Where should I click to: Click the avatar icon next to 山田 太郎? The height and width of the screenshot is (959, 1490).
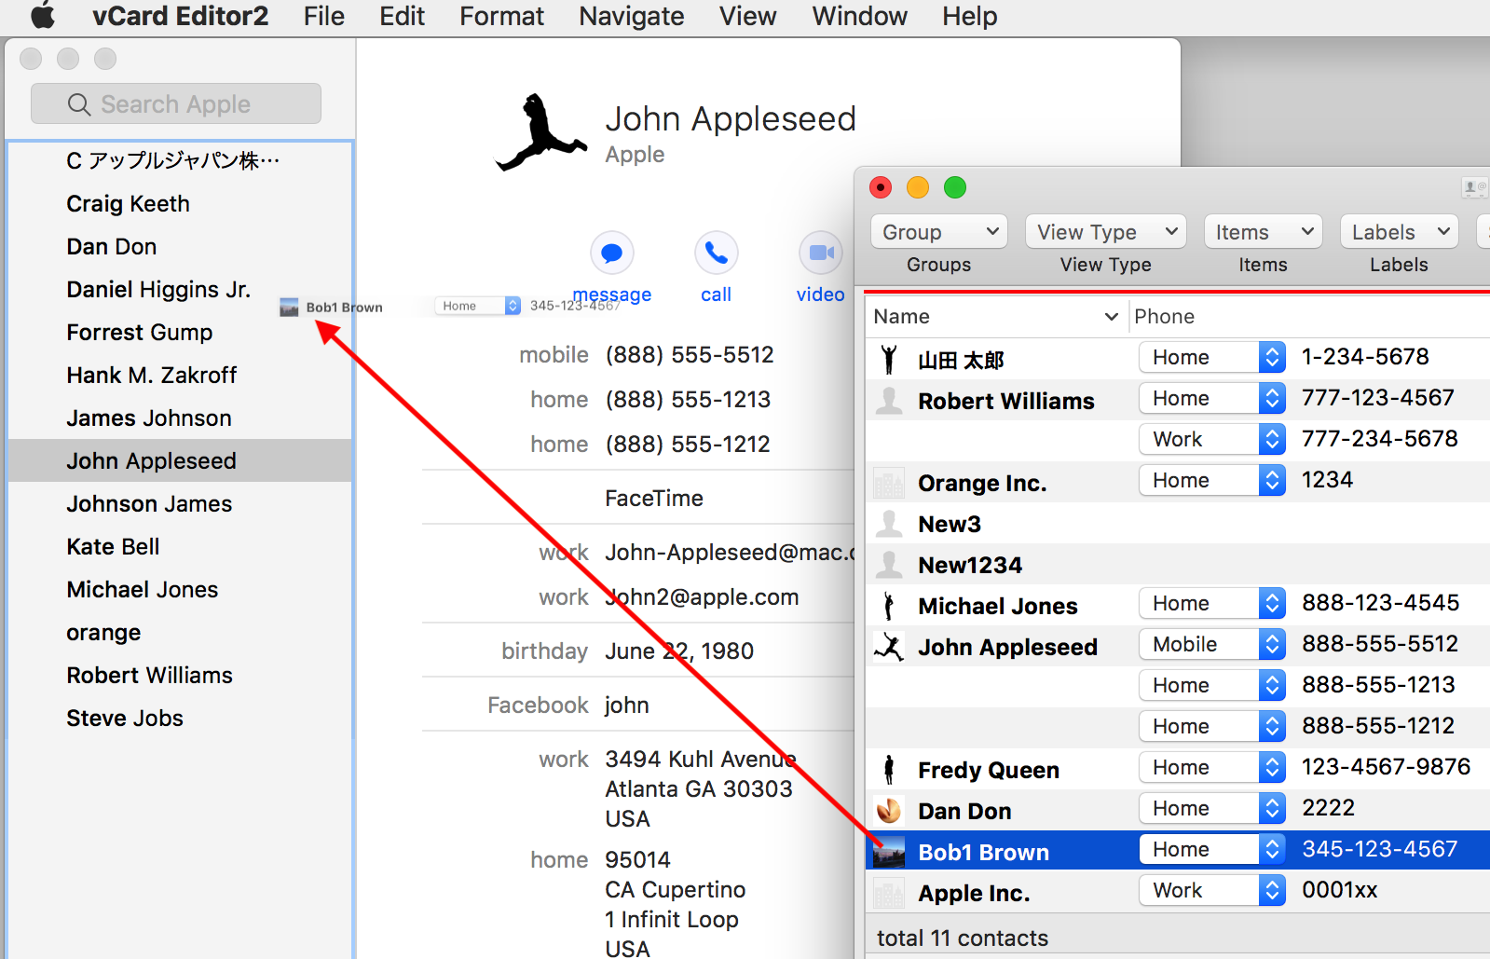click(x=889, y=359)
